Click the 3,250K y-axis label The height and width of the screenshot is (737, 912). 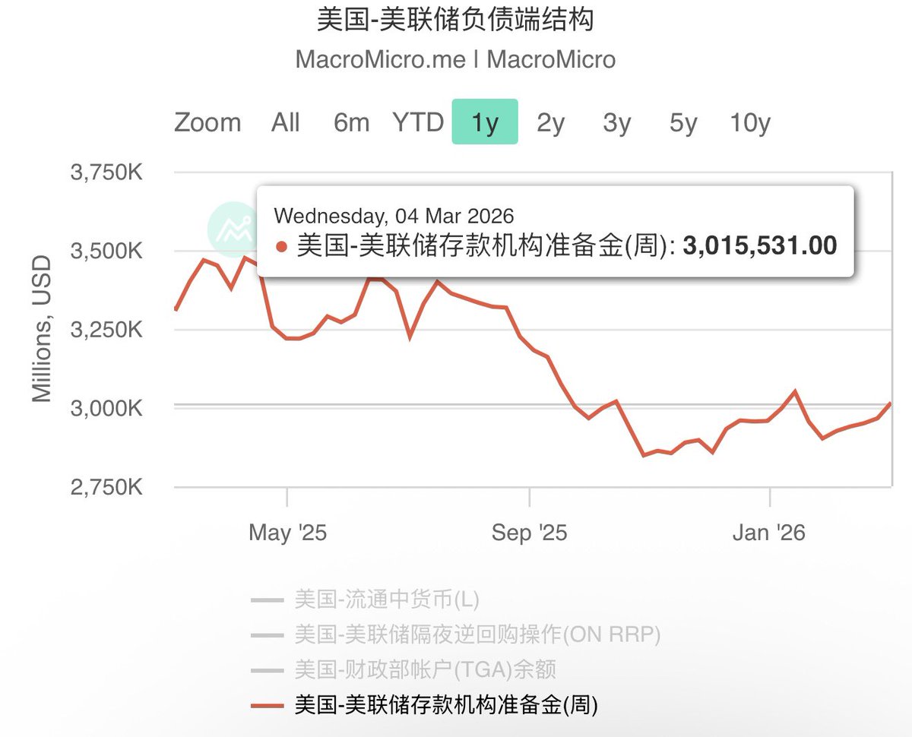(106, 331)
